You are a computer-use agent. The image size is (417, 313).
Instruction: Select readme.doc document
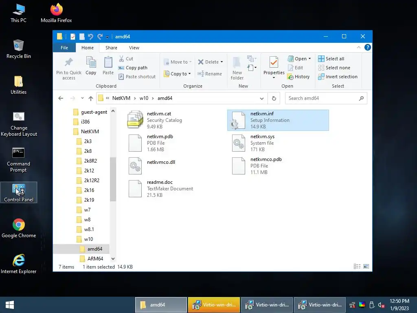click(174, 189)
